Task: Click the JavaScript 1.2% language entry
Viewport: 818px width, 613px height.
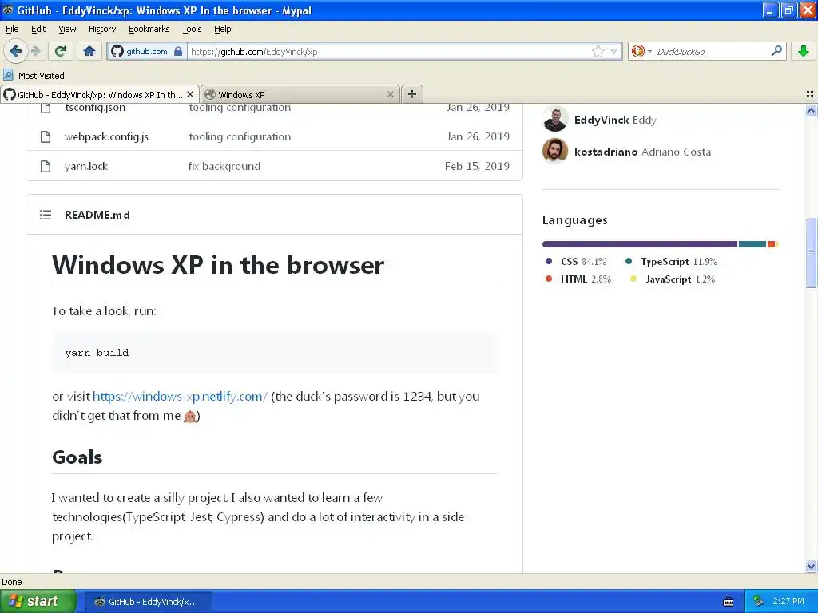Action: (672, 279)
